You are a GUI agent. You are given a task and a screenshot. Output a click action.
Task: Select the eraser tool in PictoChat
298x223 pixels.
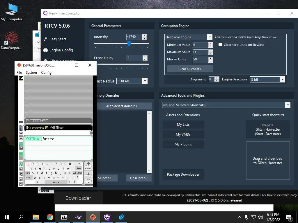point(21,148)
